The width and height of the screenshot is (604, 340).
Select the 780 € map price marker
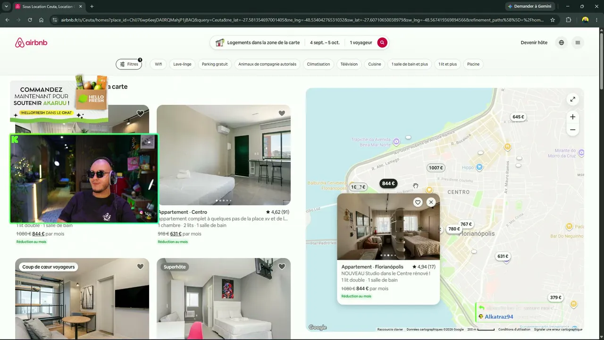click(454, 229)
